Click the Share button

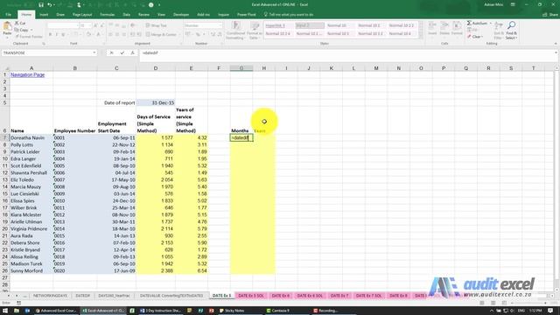coord(550,15)
